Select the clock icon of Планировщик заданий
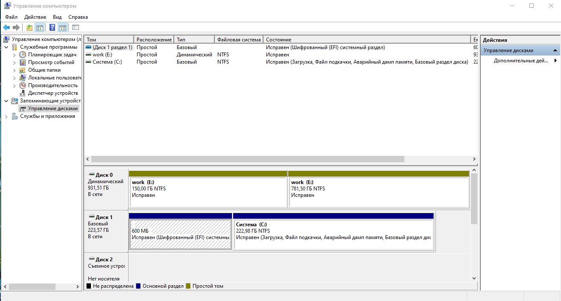The image size is (561, 301). 23,55
